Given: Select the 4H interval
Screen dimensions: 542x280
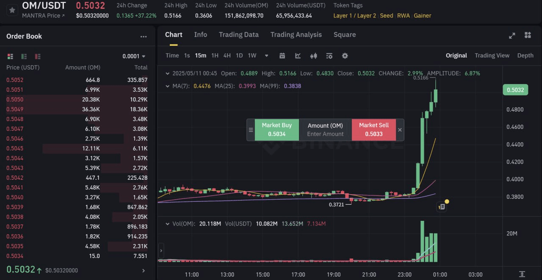Looking at the screenshot, I should pyautogui.click(x=227, y=55).
